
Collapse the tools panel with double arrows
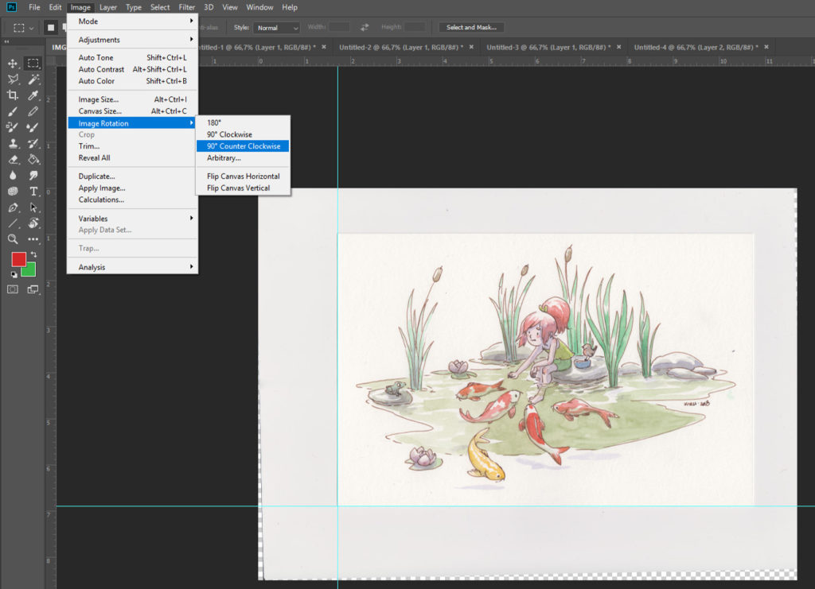[x=6, y=41]
